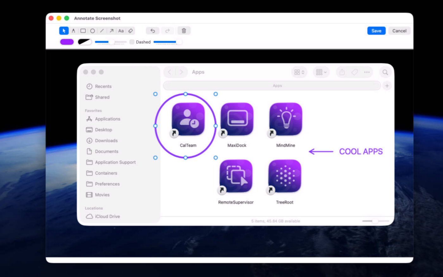Screen dimensions: 443x277
Task: Select the pen drawing tool
Action: coord(73,31)
